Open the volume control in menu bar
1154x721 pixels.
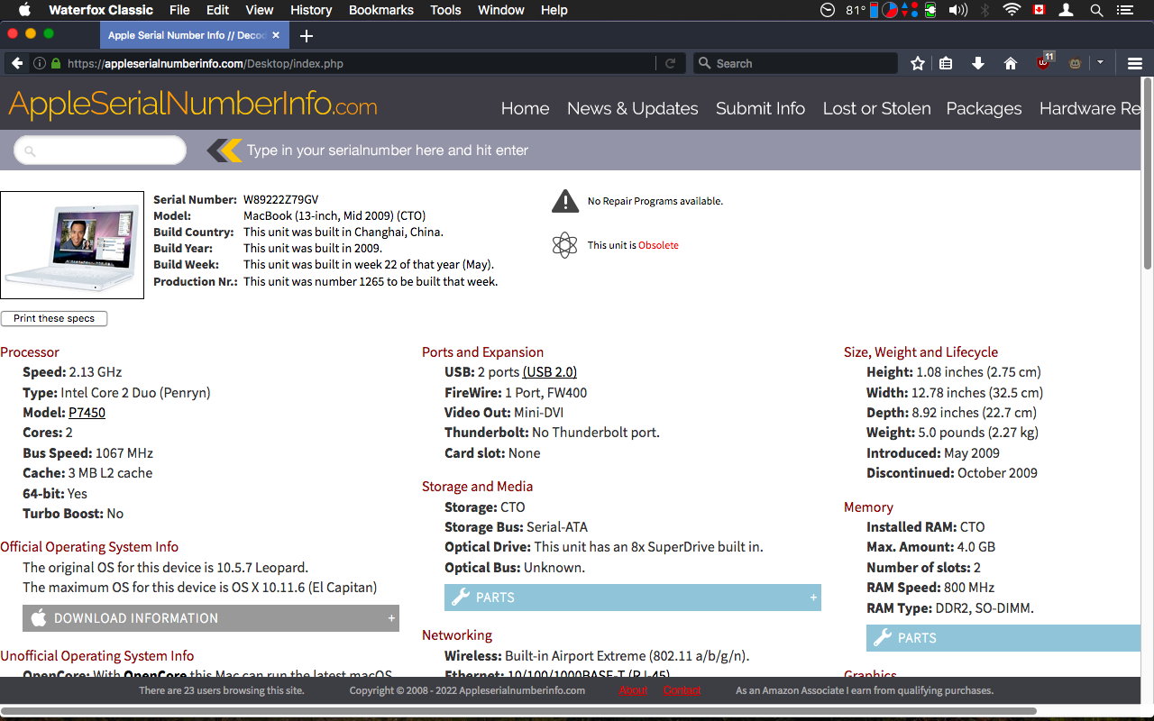958,10
